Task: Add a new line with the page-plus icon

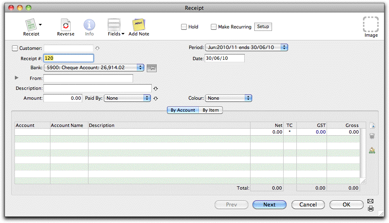Action: (x=372, y=126)
